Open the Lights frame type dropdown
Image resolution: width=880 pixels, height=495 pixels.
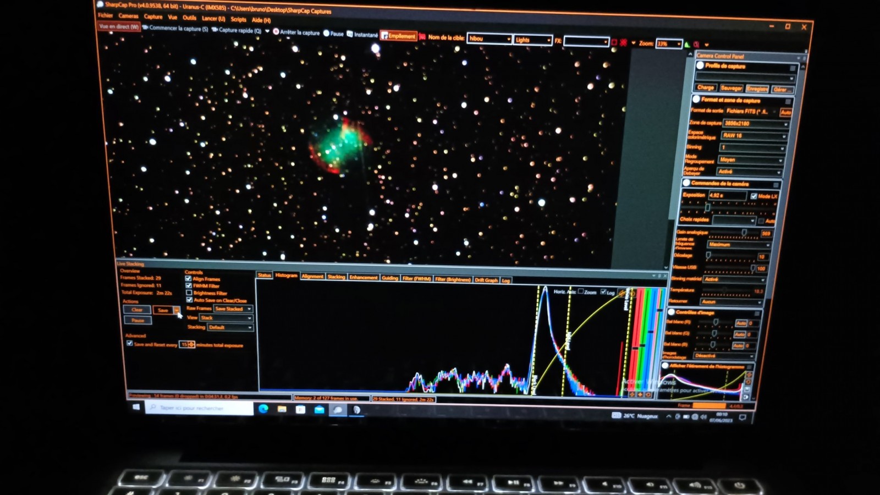[532, 40]
